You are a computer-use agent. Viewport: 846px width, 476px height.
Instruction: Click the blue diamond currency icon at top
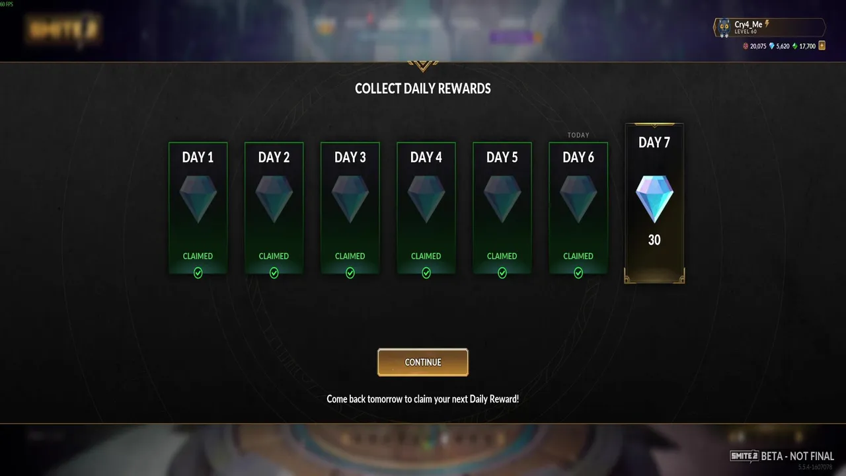coord(771,46)
